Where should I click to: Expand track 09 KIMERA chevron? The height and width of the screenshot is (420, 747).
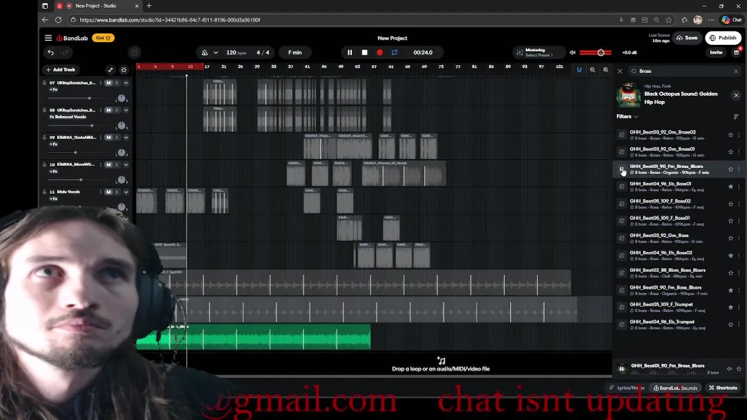click(x=126, y=138)
